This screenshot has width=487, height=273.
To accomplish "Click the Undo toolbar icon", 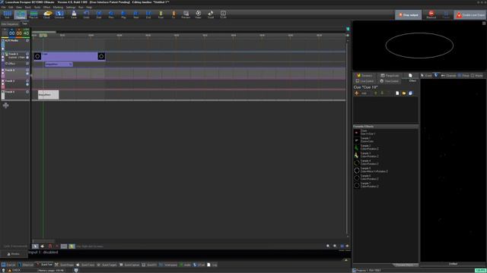I will pyautogui.click(x=86, y=14).
